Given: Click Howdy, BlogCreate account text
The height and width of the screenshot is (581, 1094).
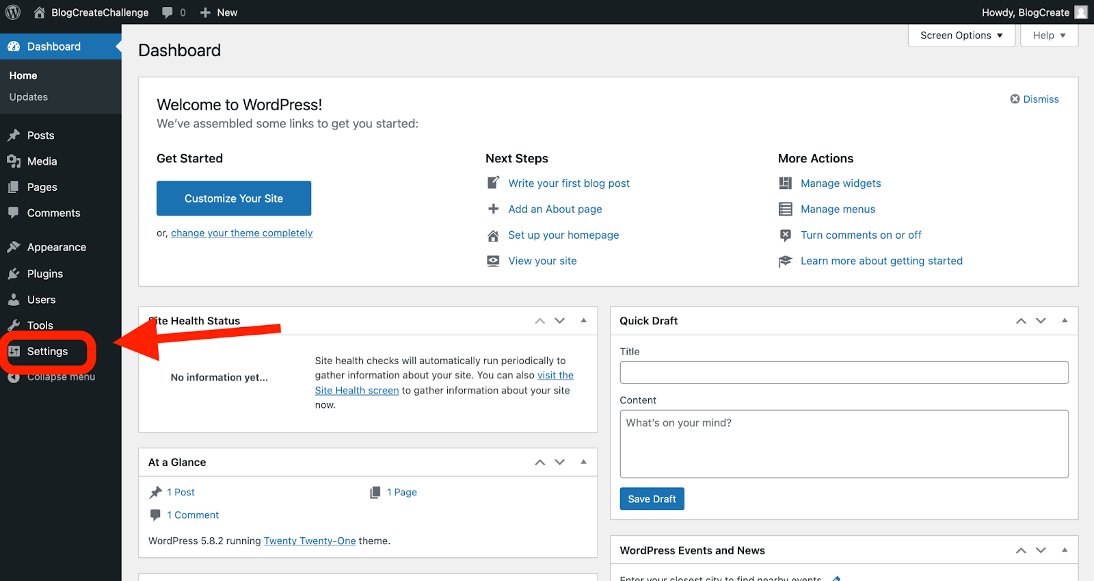Looking at the screenshot, I should click(1026, 12).
